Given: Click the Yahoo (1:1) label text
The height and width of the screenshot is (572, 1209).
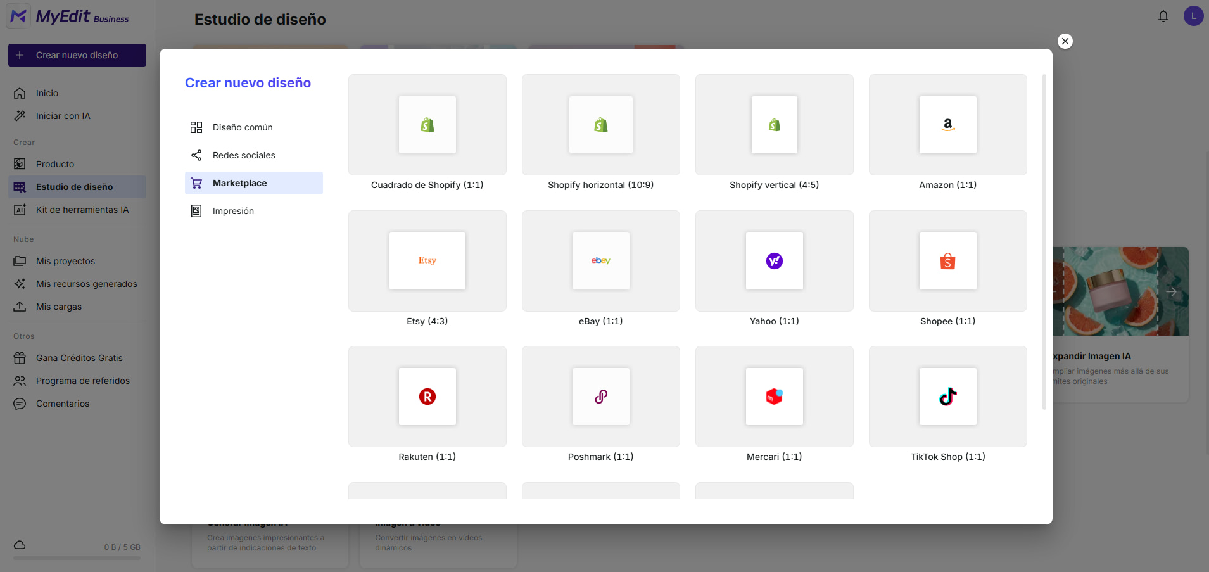Looking at the screenshot, I should point(775,321).
